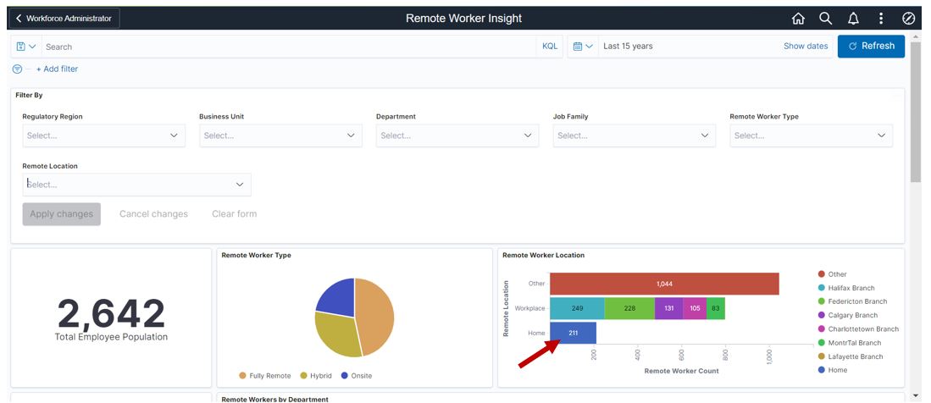This screenshot has width=931, height=403.
Task: Click the magenta bar segment 105
Action: [695, 309]
